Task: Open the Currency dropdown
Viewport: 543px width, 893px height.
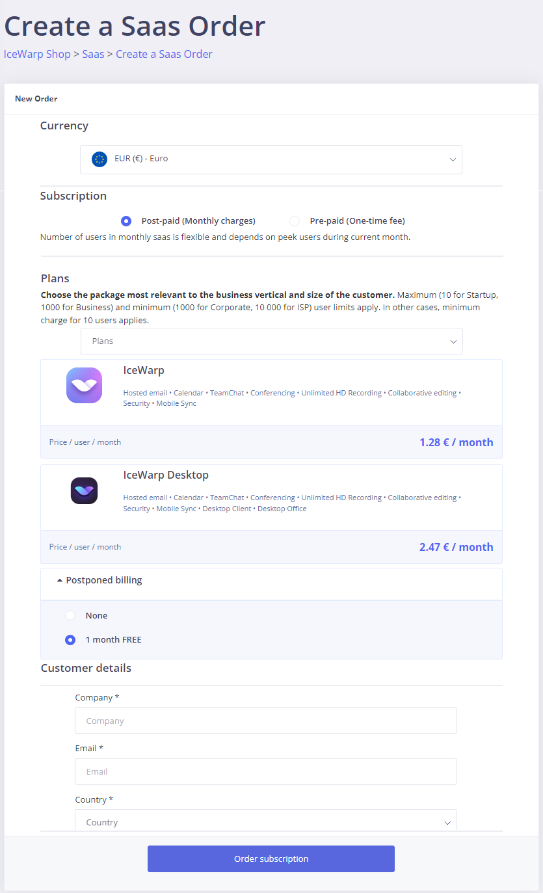Action: 271,159
